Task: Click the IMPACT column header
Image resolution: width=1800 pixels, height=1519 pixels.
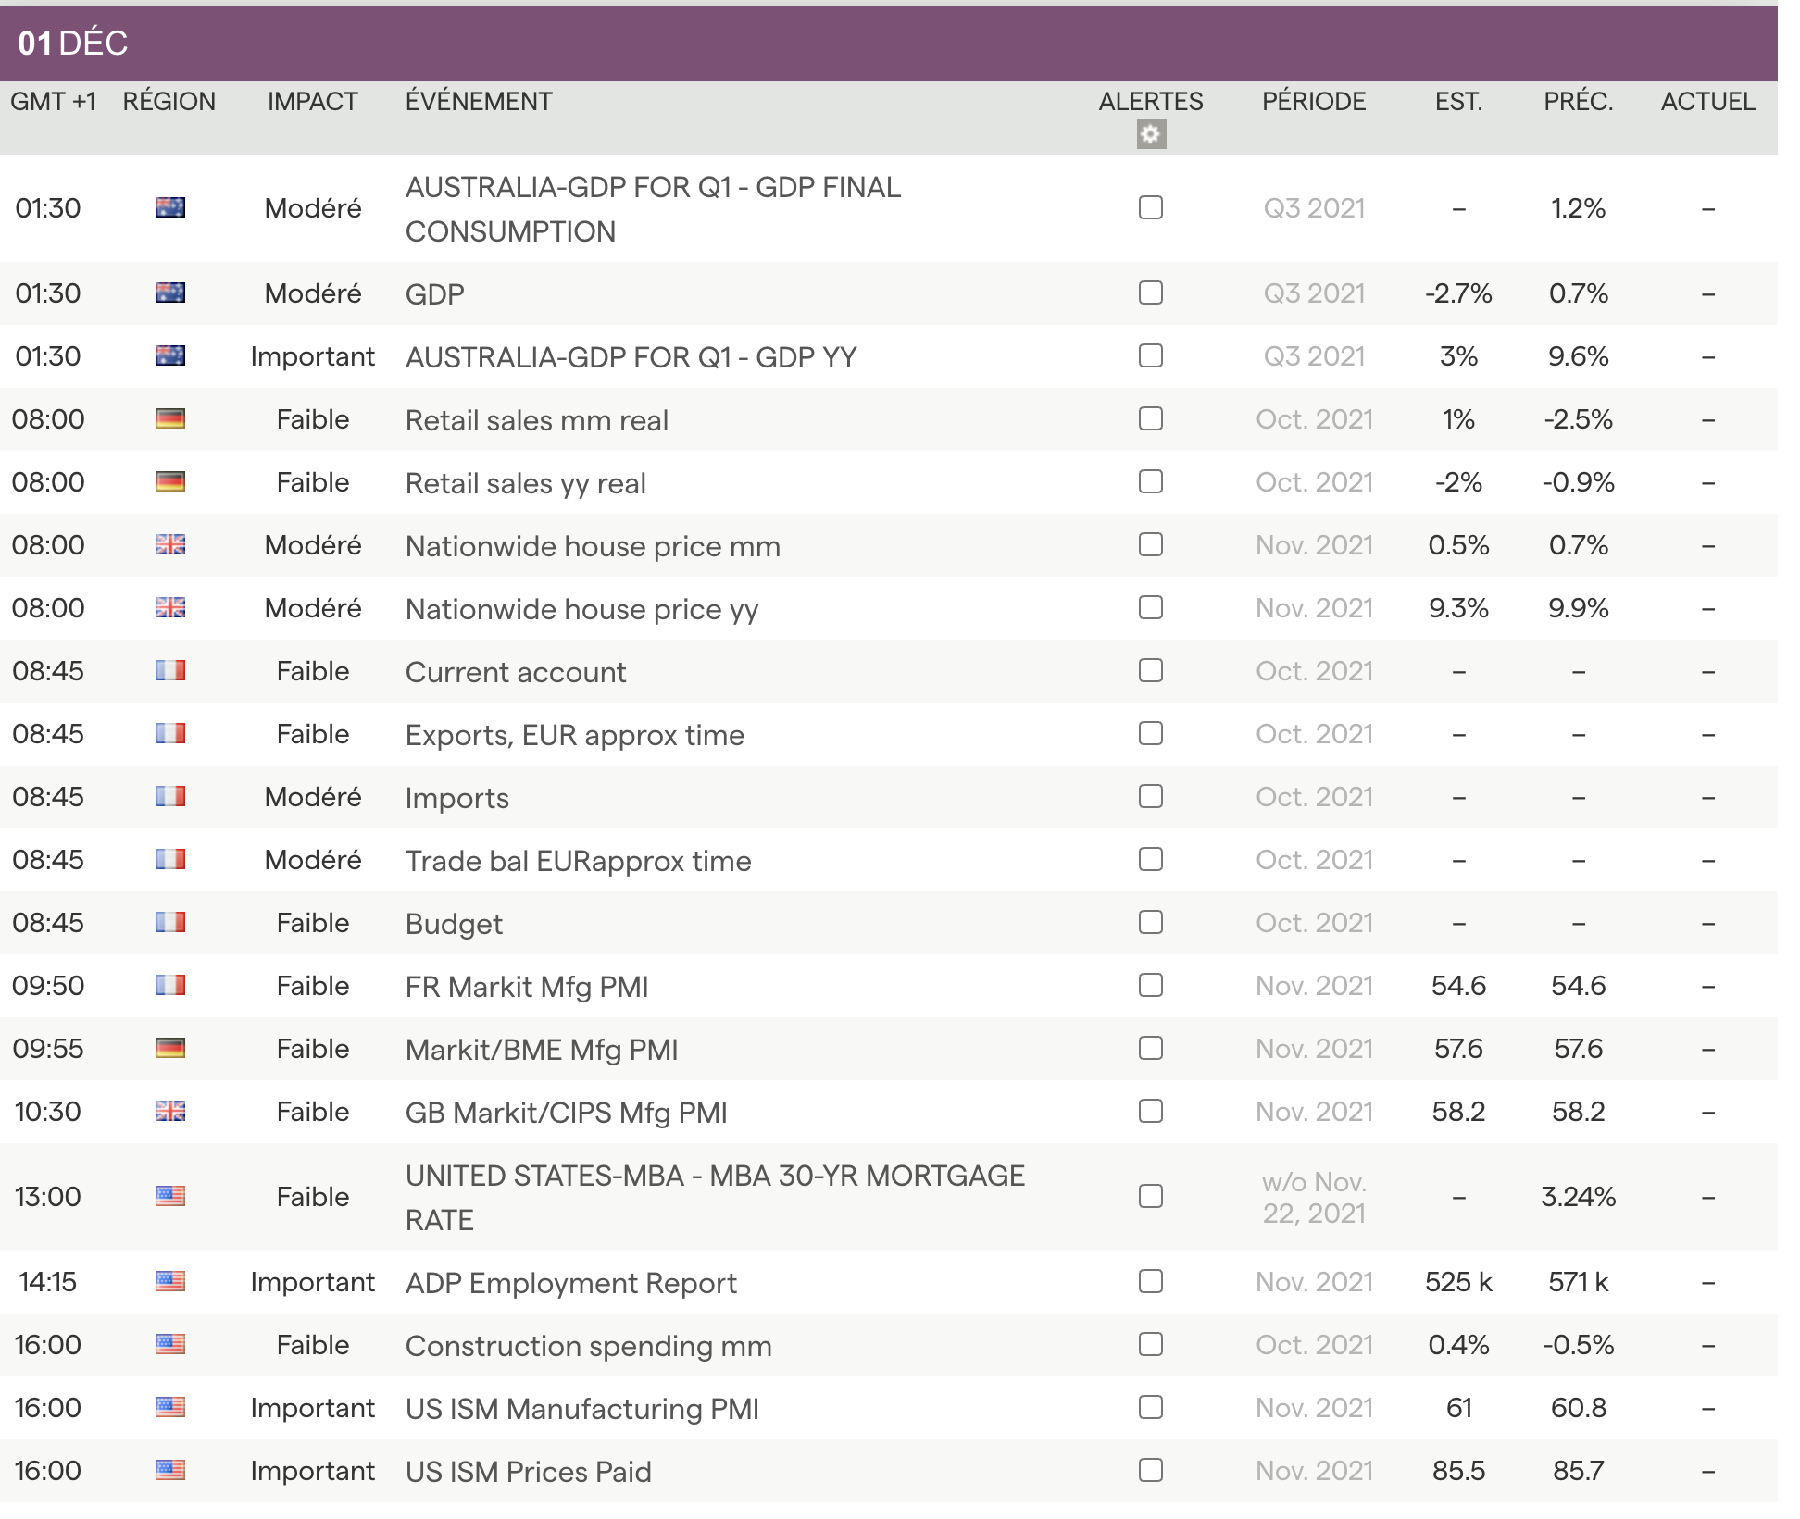Action: coord(312,102)
